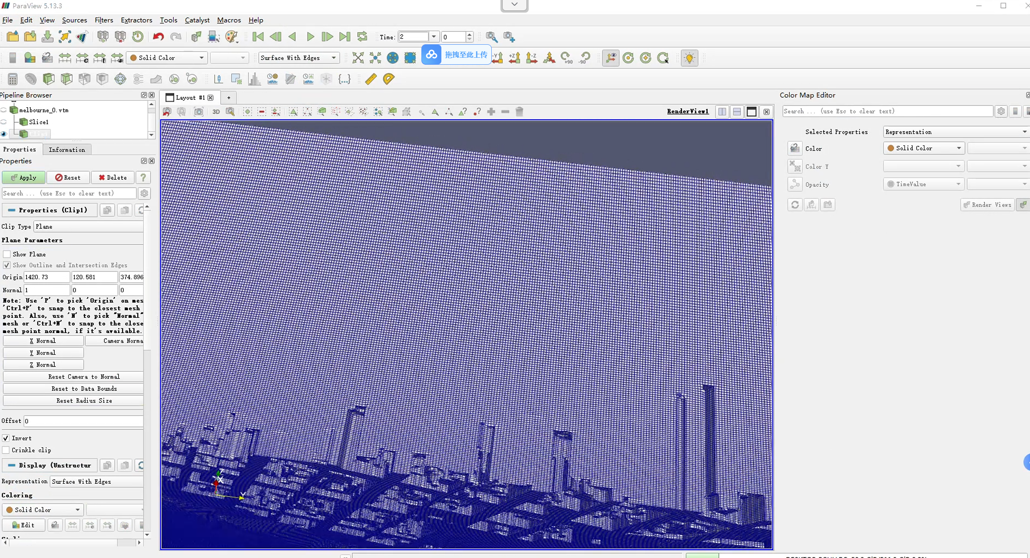Open the Filters menu

pos(103,20)
